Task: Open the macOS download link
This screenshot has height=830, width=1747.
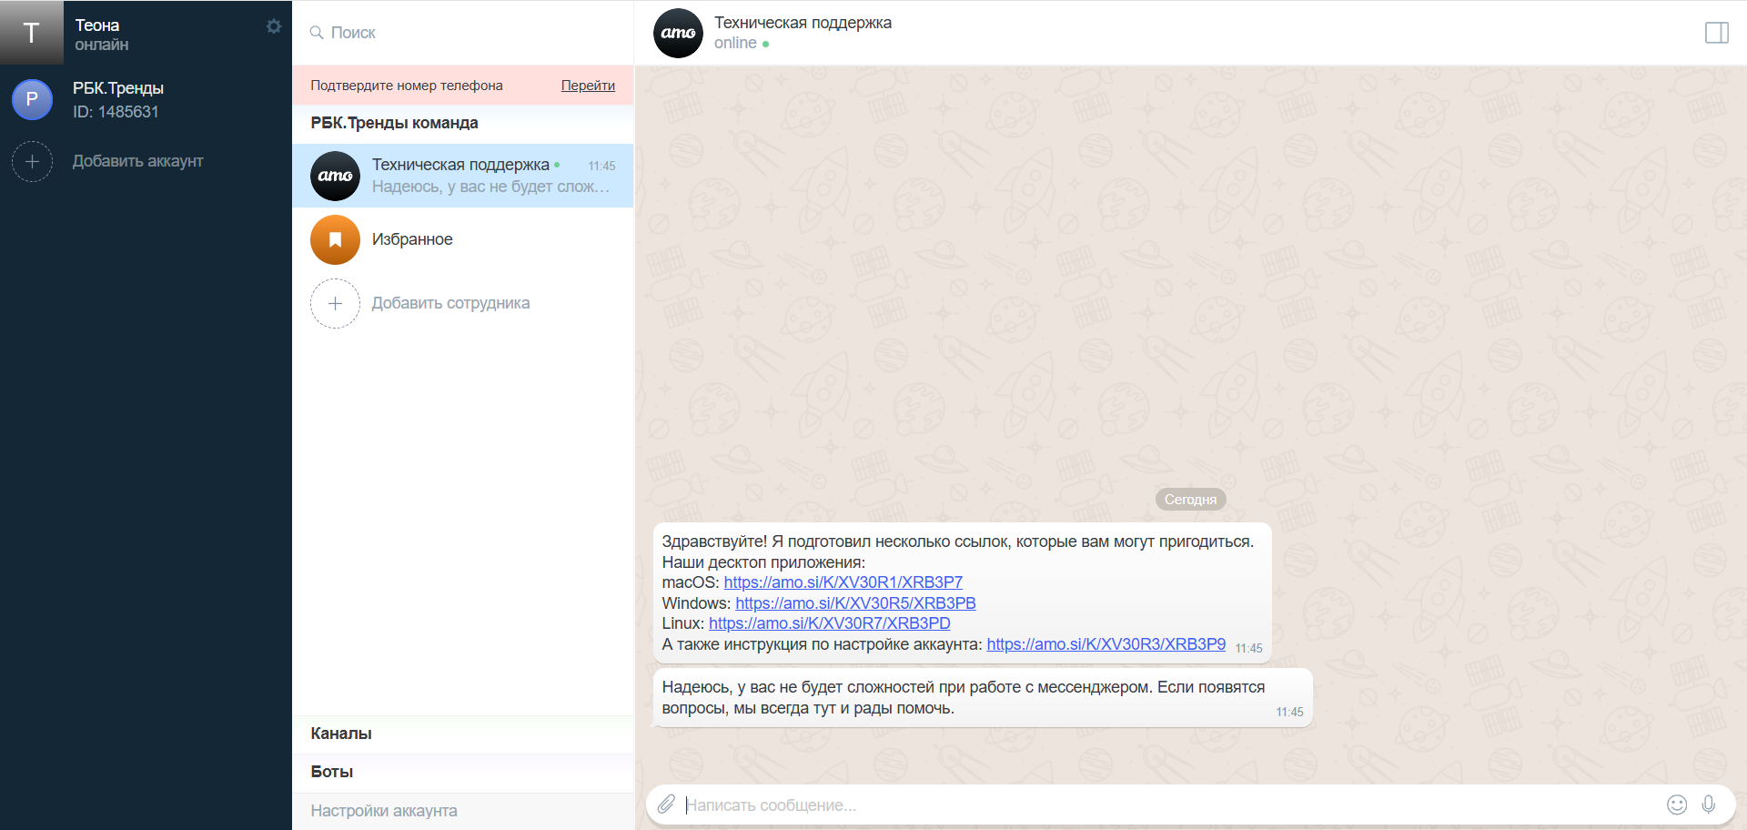Action: click(x=843, y=582)
